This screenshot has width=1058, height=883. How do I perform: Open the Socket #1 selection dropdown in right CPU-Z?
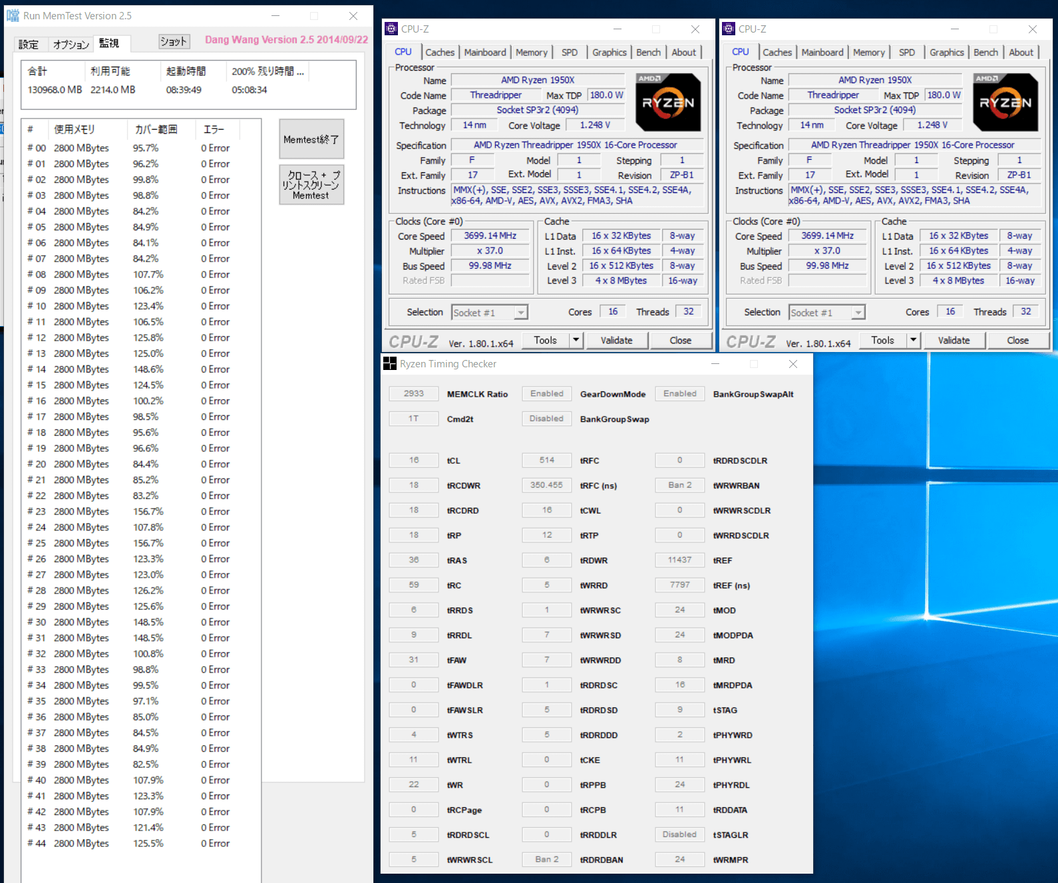(827, 312)
